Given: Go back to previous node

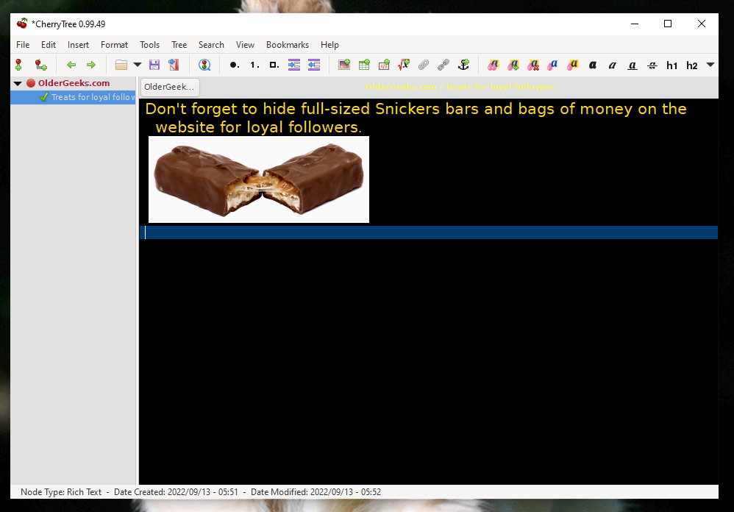Looking at the screenshot, I should pyautogui.click(x=71, y=65).
